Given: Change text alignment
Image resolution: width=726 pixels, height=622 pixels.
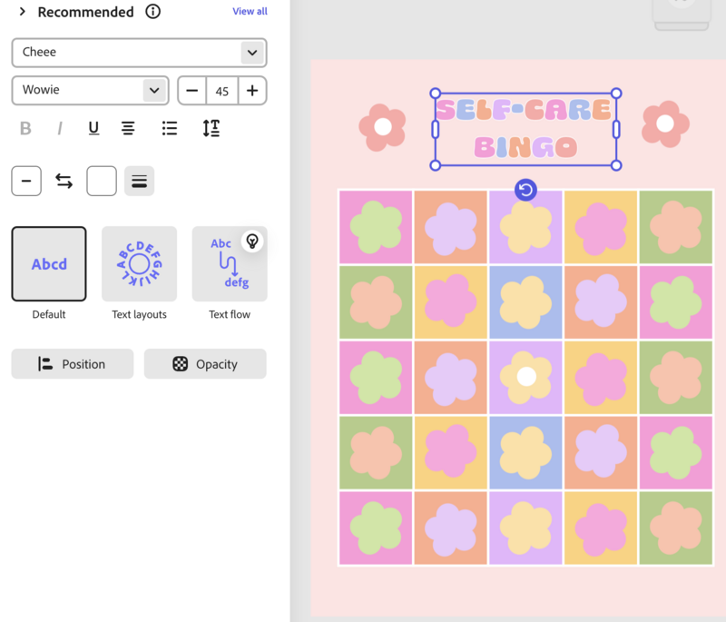Looking at the screenshot, I should coord(128,128).
